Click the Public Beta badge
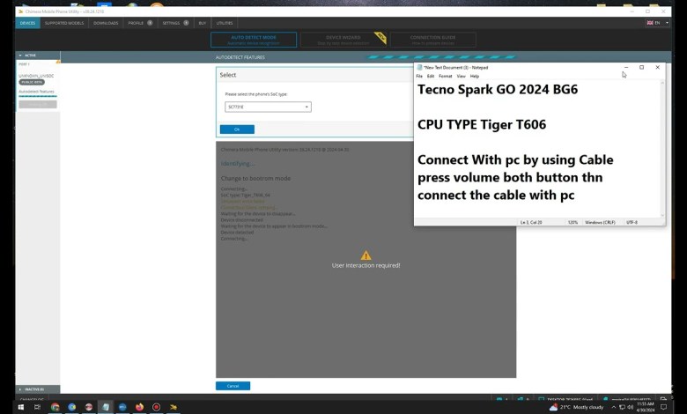The height and width of the screenshot is (414, 687). point(32,82)
